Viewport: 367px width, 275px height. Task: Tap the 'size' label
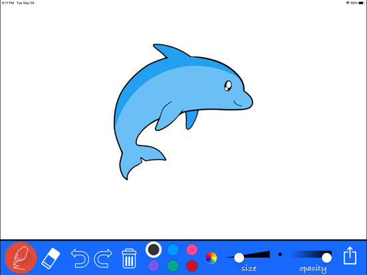[x=249, y=268]
